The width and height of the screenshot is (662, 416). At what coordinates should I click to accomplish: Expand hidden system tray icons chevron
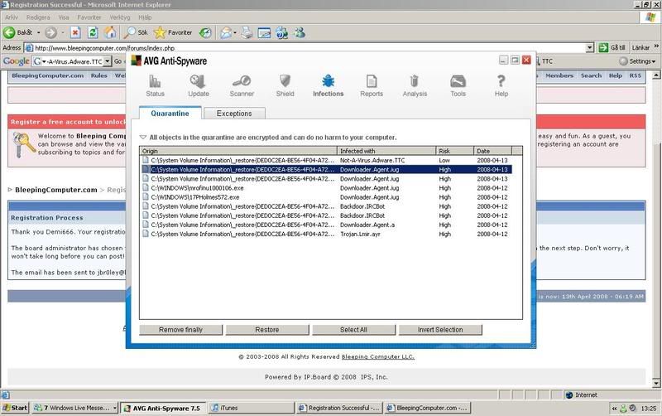(x=614, y=409)
